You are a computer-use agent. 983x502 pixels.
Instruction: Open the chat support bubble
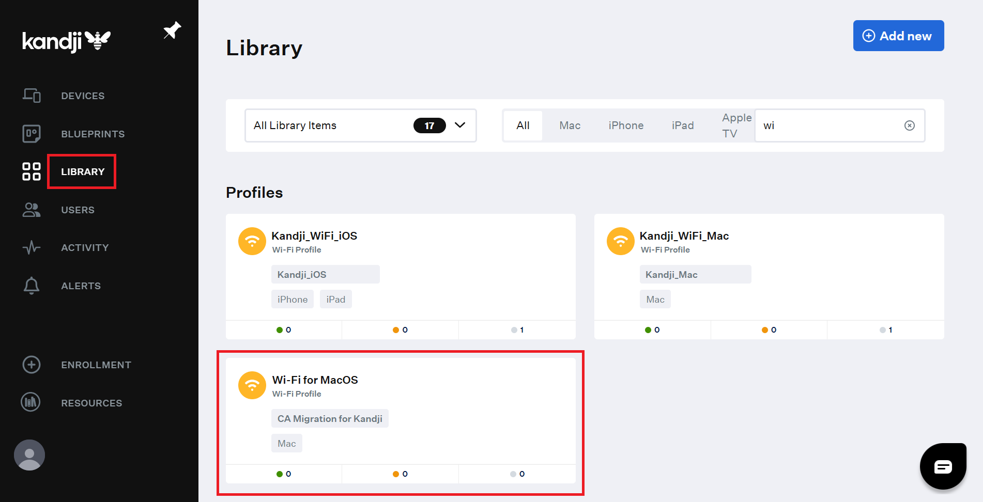click(943, 466)
